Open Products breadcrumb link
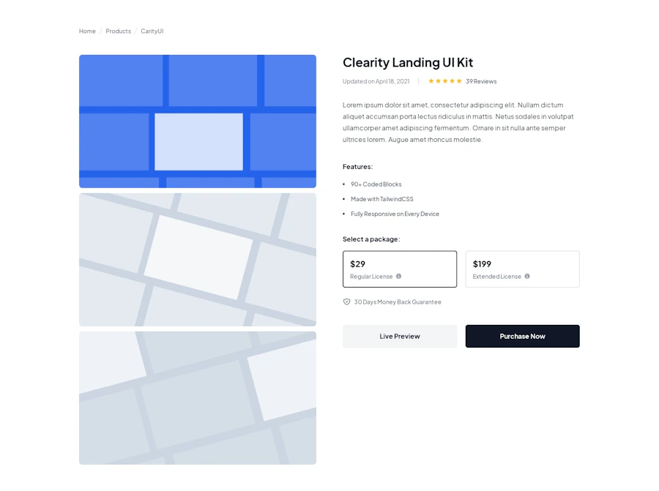659x491 pixels. [x=118, y=31]
